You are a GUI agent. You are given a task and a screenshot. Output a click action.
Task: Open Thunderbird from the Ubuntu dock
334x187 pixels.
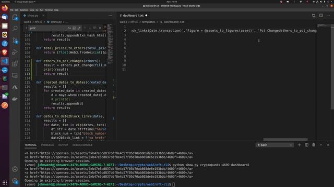pyautogui.click(x=5, y=17)
